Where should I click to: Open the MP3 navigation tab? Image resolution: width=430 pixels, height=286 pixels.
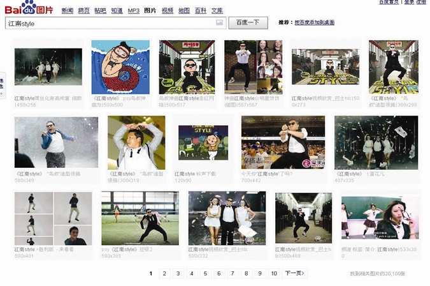point(134,11)
